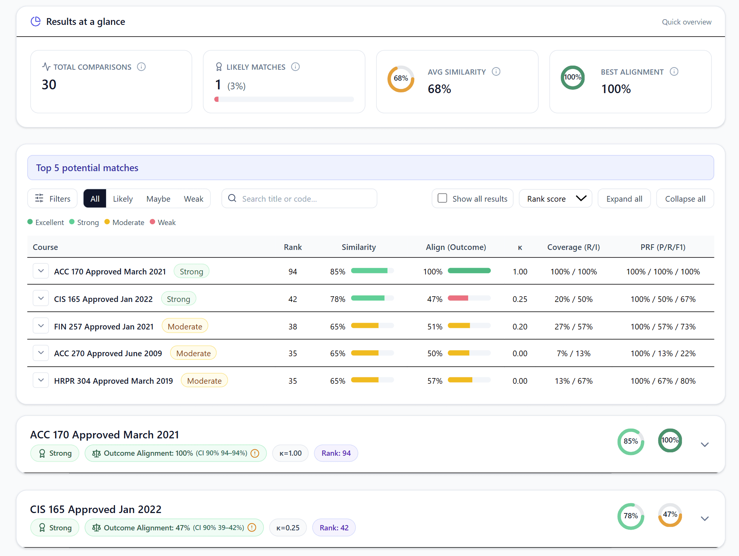Expand the CIS 165 Approved Jan 2022 table row
739x556 pixels.
pyautogui.click(x=40, y=298)
